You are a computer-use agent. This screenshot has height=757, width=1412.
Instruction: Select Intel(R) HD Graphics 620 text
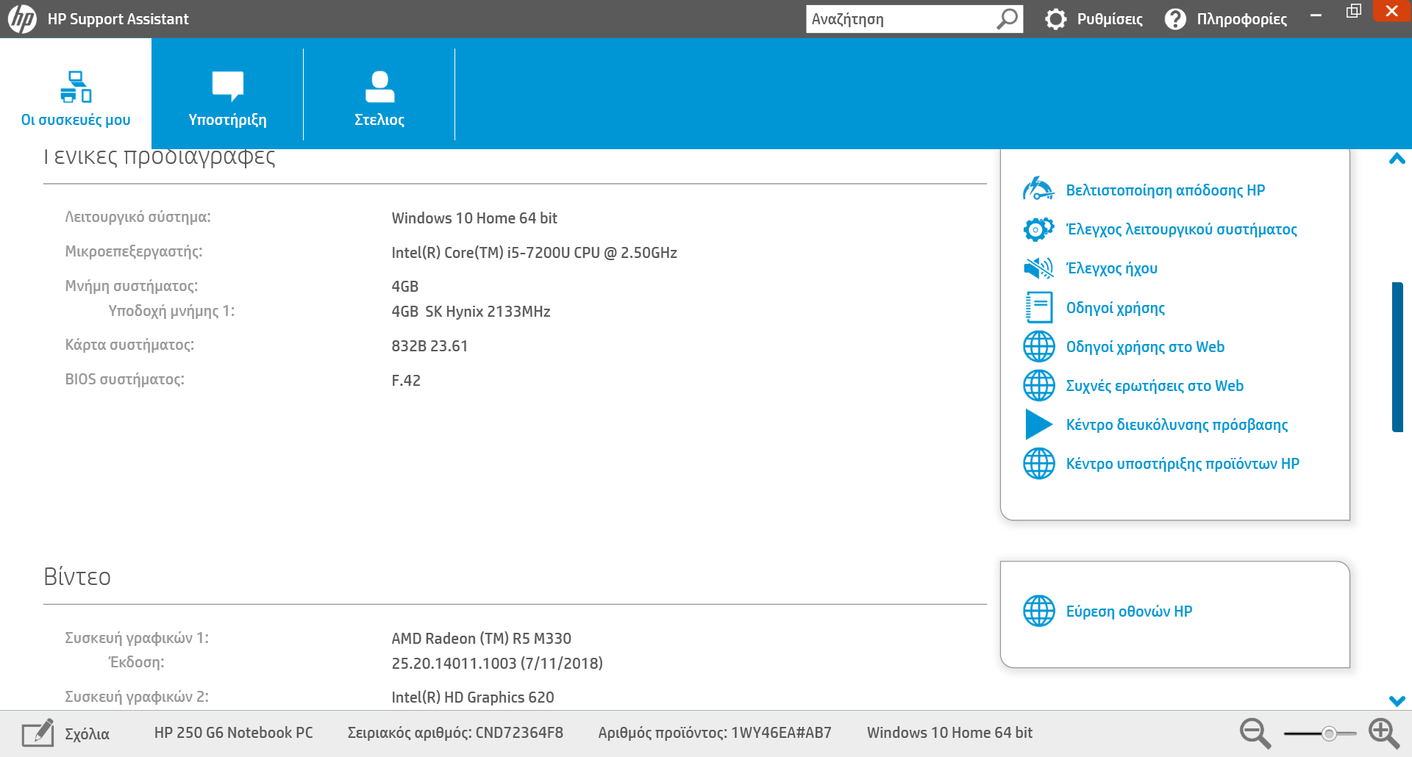[x=473, y=697]
